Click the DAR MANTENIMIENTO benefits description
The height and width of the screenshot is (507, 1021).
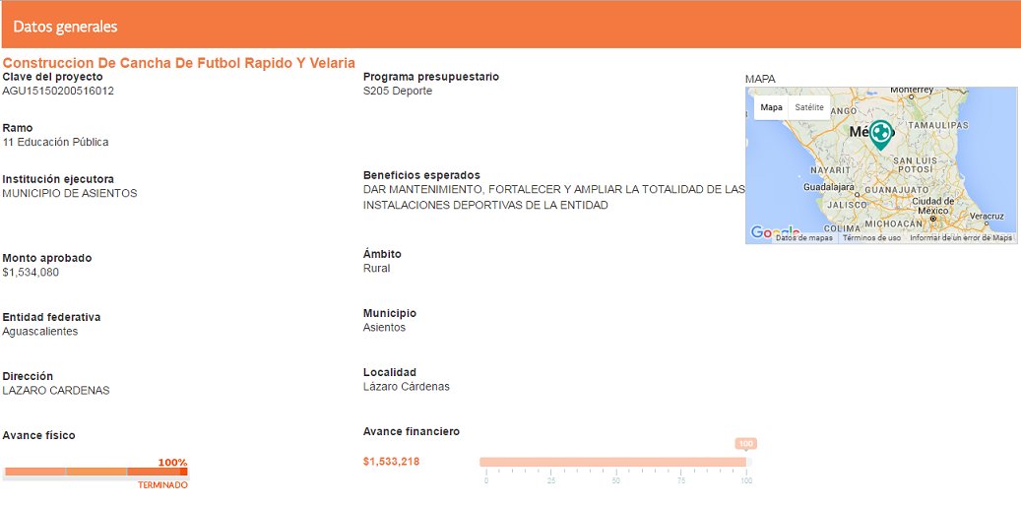pyautogui.click(x=553, y=197)
